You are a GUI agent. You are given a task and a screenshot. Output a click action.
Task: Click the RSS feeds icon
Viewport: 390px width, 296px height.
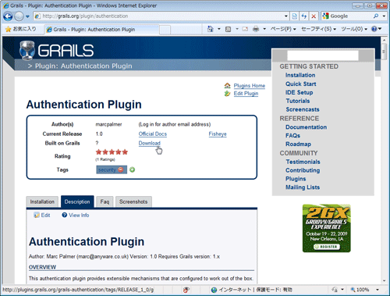[228, 29]
